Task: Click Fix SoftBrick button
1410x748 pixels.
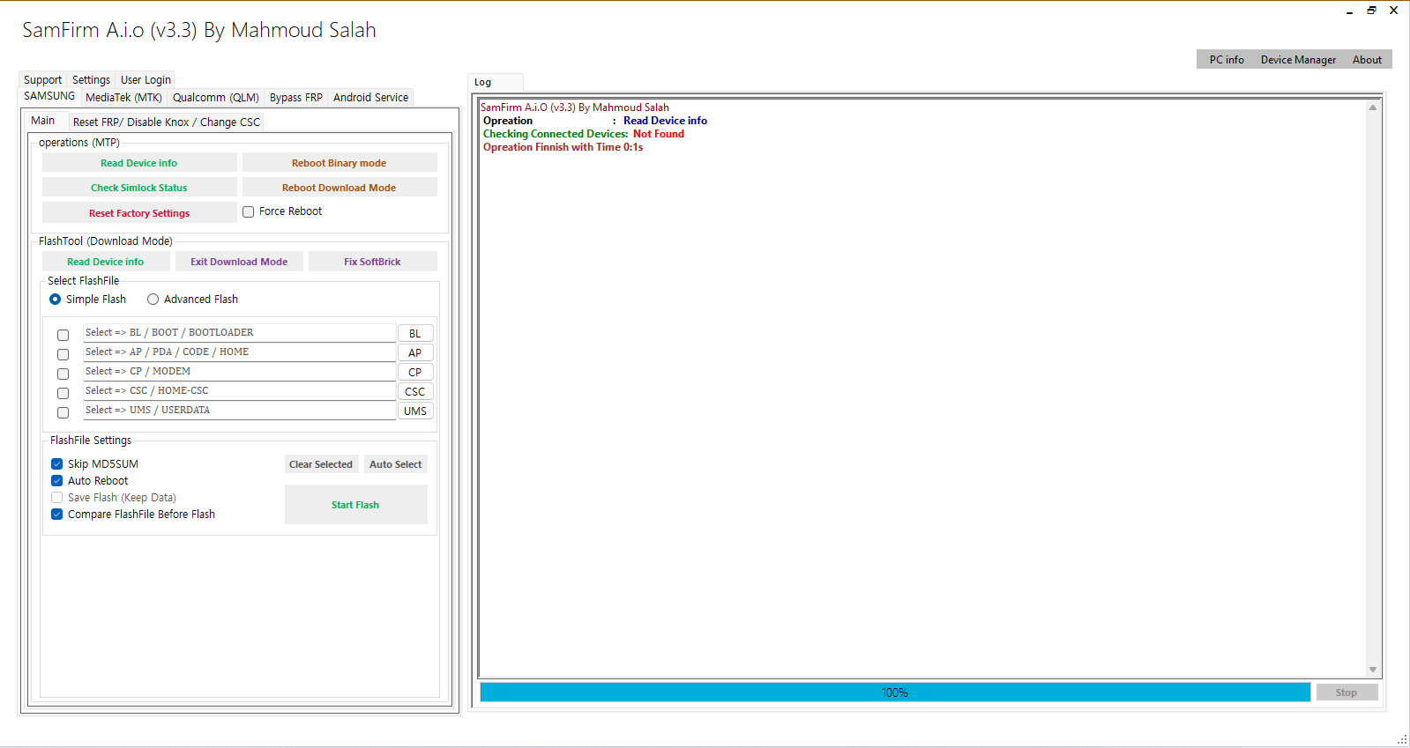Action: [x=372, y=262]
